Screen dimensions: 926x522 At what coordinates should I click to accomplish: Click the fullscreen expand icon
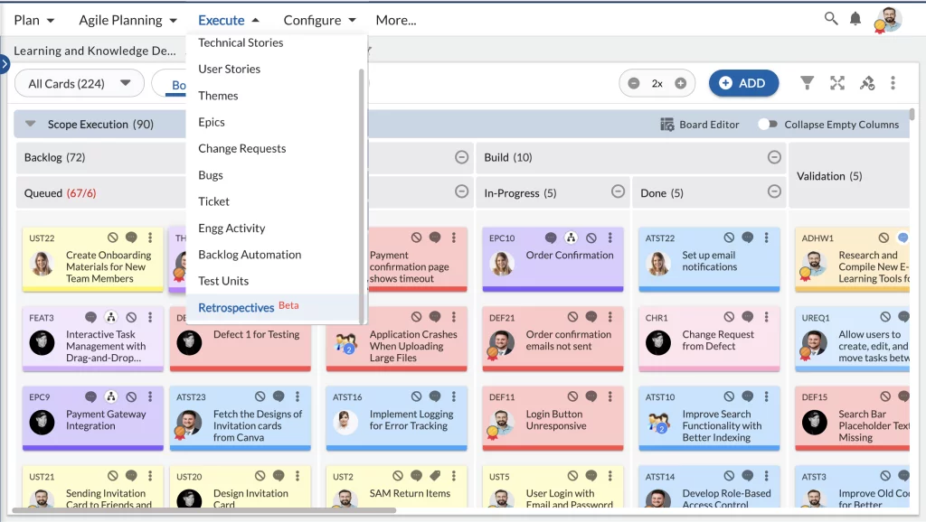836,83
